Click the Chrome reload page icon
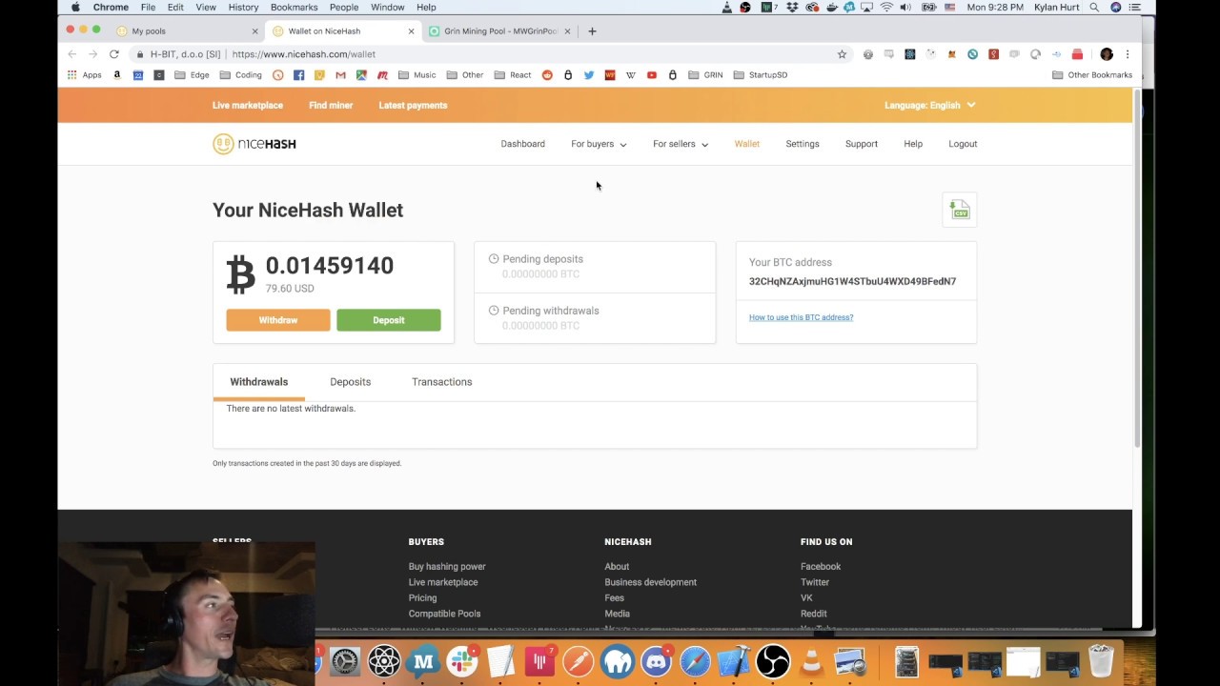 [x=113, y=54]
